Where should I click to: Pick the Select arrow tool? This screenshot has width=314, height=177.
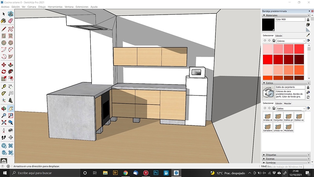coord(4,14)
